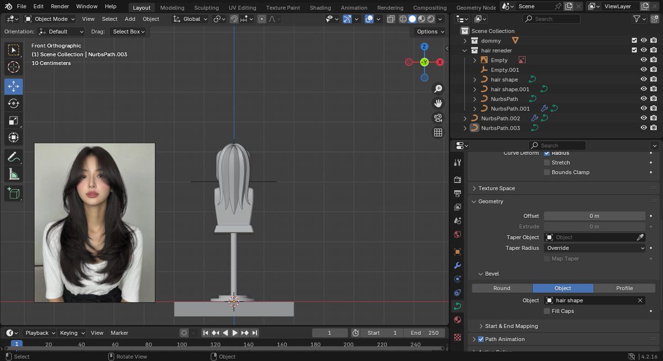Select the Profile bevel mode
Viewport: 663px width, 361px height.
(624, 288)
